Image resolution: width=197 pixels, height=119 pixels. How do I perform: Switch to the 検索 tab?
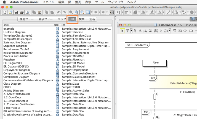(x=82, y=19)
